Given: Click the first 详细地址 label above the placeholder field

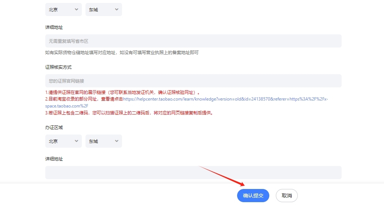Looking at the screenshot, I should [x=54, y=27].
